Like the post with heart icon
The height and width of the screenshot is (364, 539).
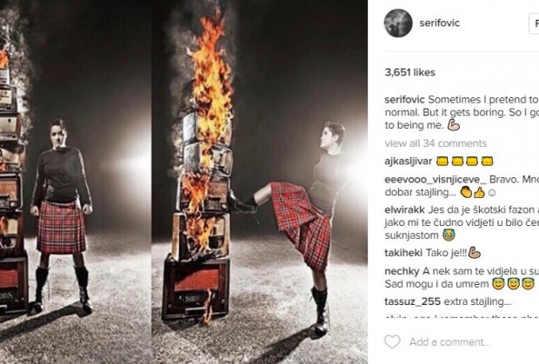pos(392,341)
